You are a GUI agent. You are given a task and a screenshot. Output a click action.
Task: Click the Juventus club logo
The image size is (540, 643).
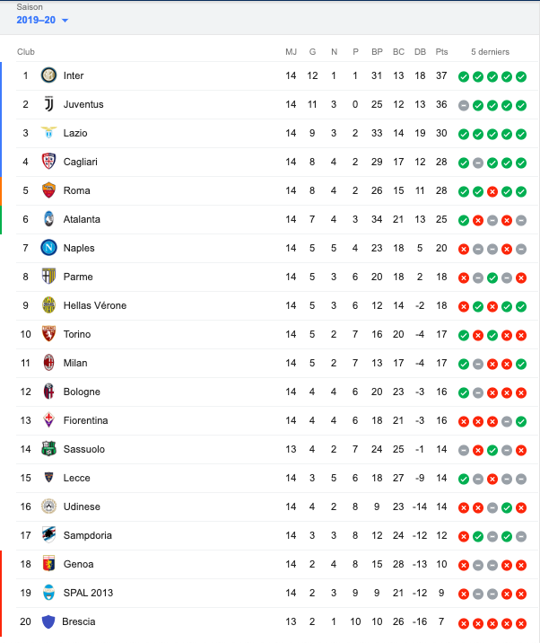(49, 104)
